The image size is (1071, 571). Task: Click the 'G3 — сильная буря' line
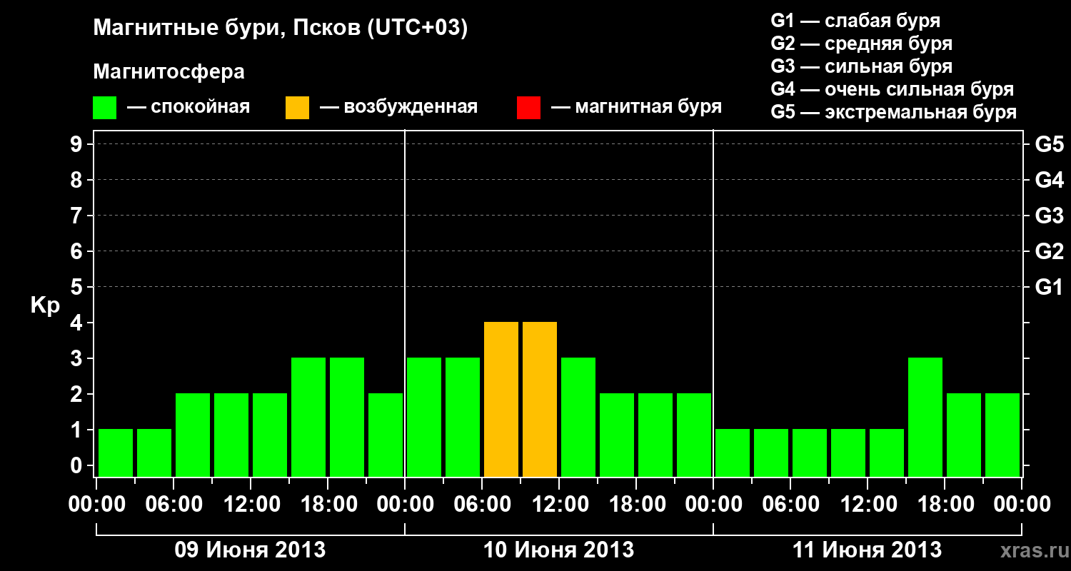tap(861, 66)
